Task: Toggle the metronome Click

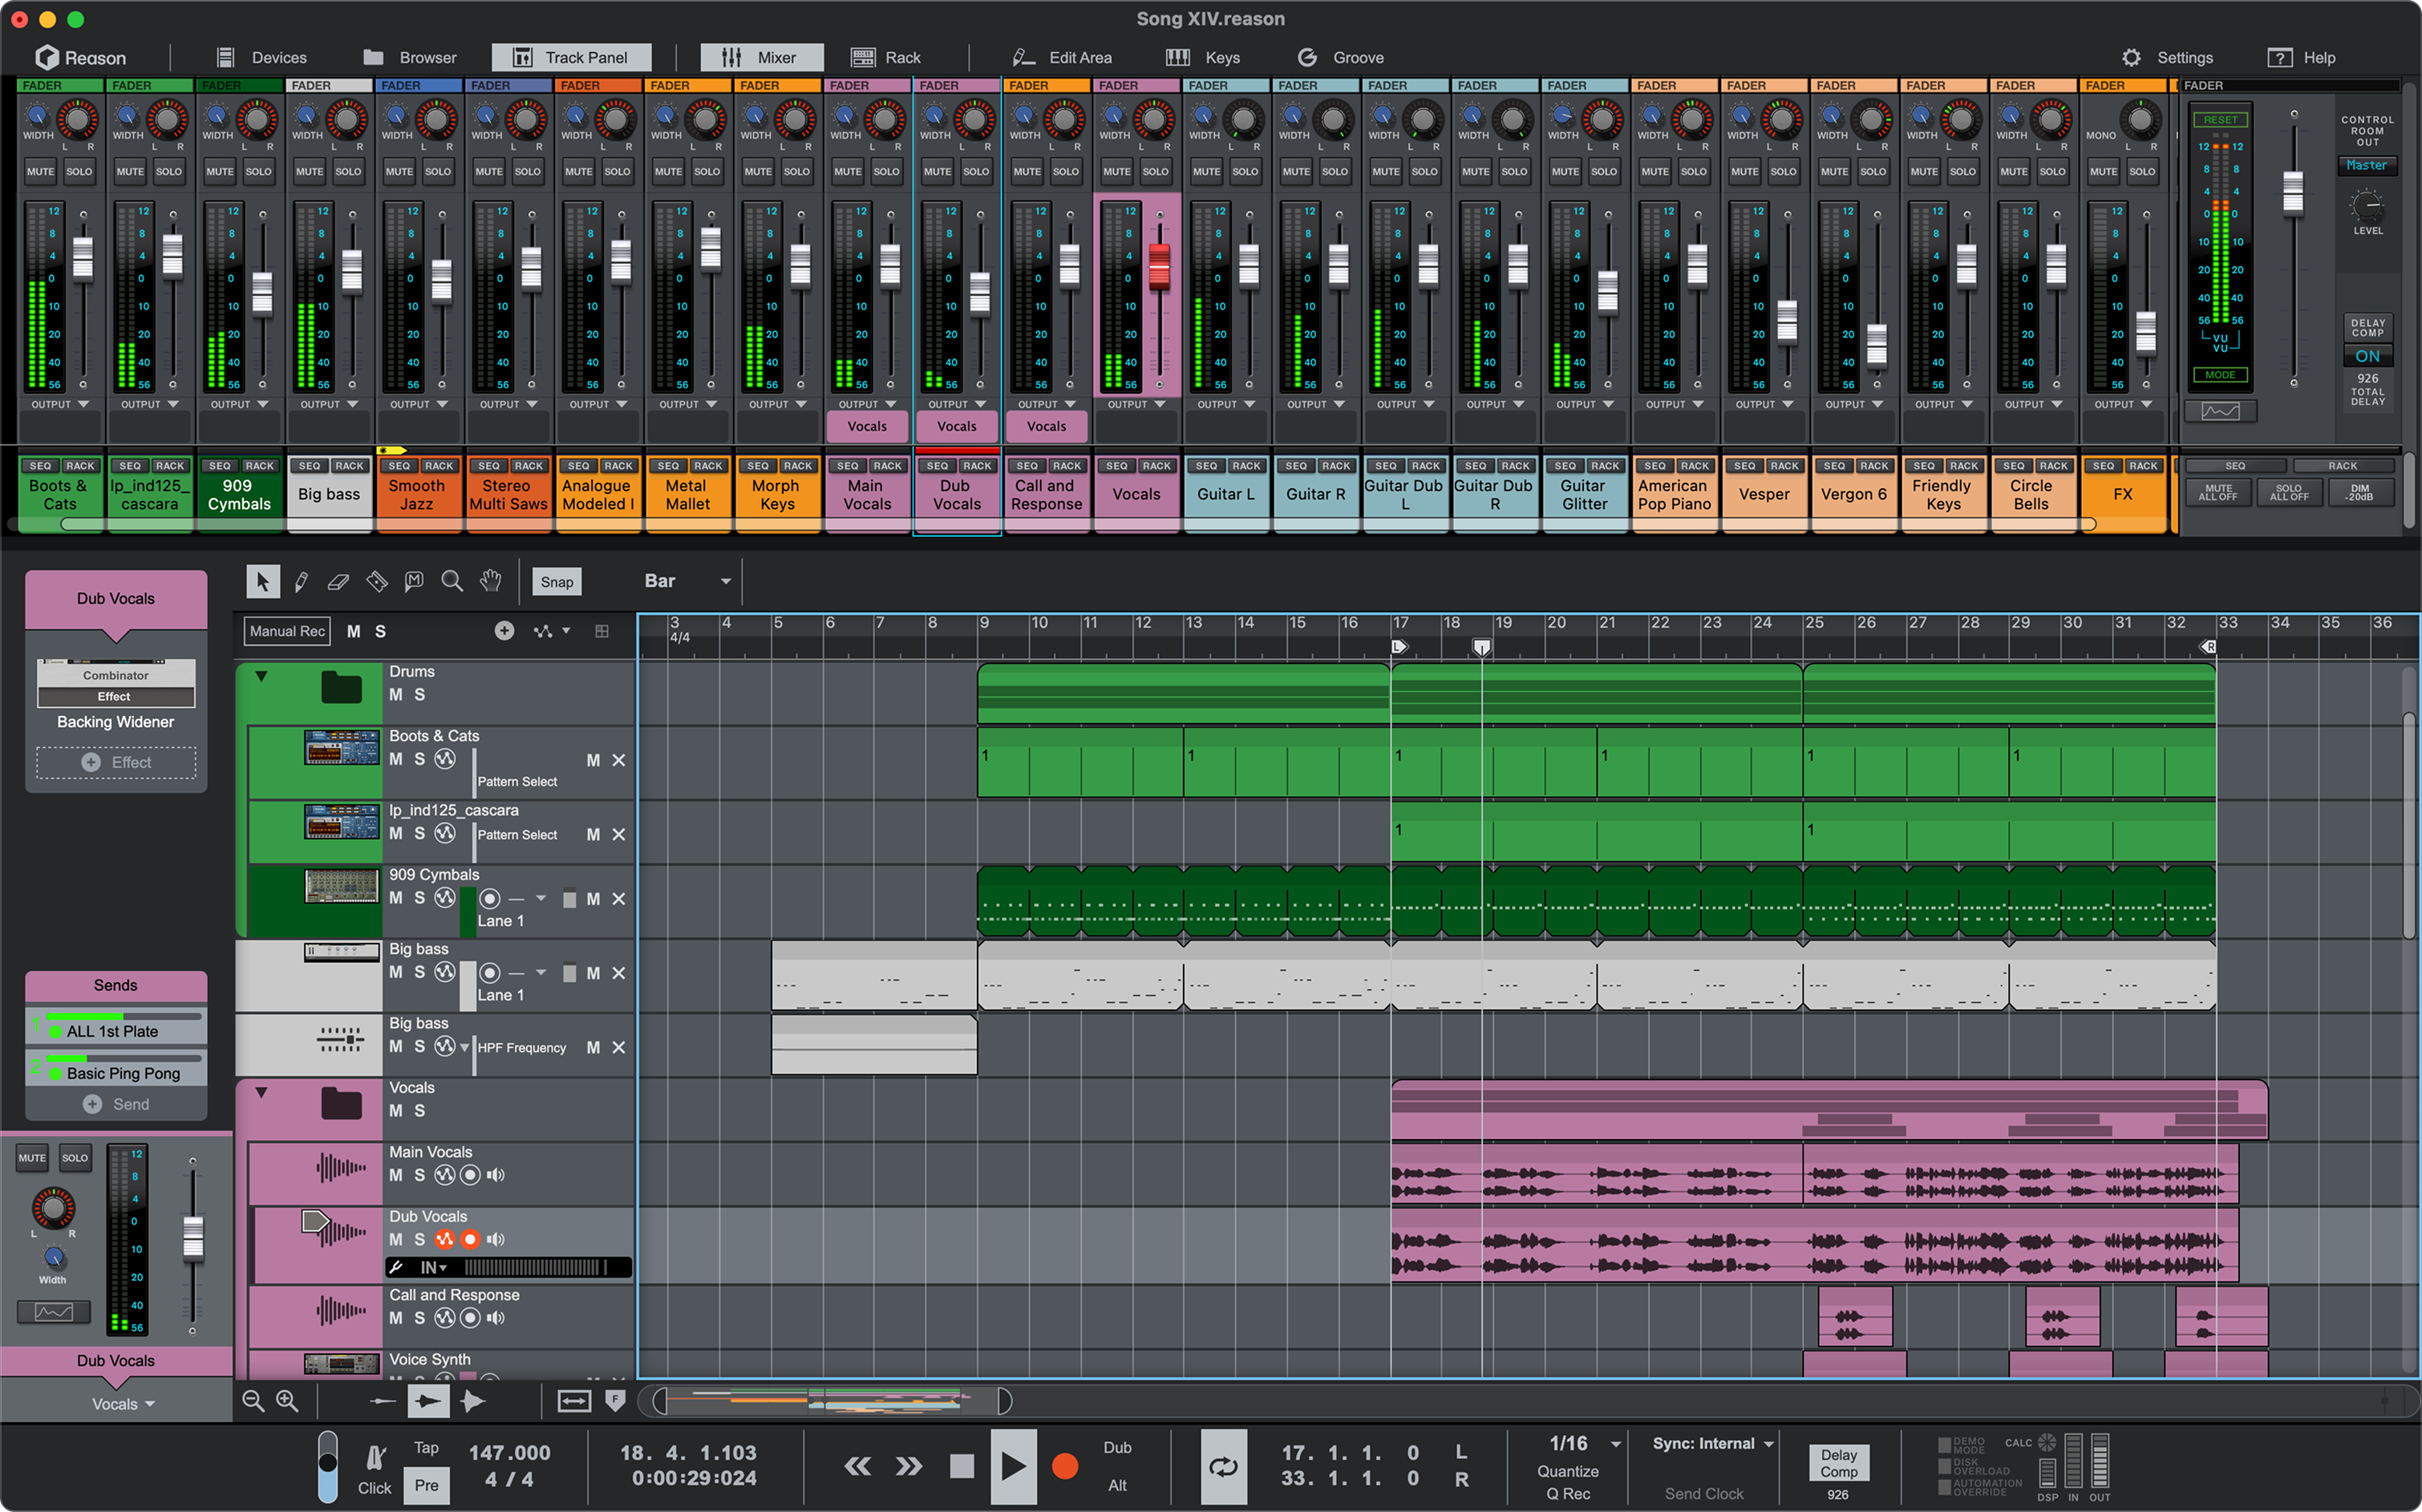Action: click(x=375, y=1466)
